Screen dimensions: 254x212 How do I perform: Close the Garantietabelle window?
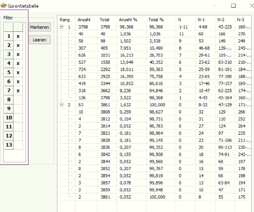[x=252, y=6]
